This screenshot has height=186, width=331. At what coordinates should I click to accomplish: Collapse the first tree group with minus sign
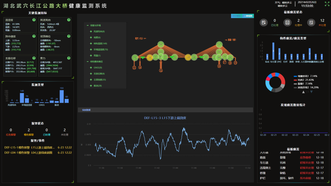coord(87,25)
